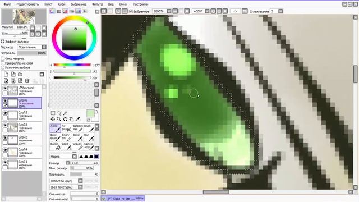Expand the Эффект заливки section
The height and width of the screenshot is (202, 359).
pos(2,42)
